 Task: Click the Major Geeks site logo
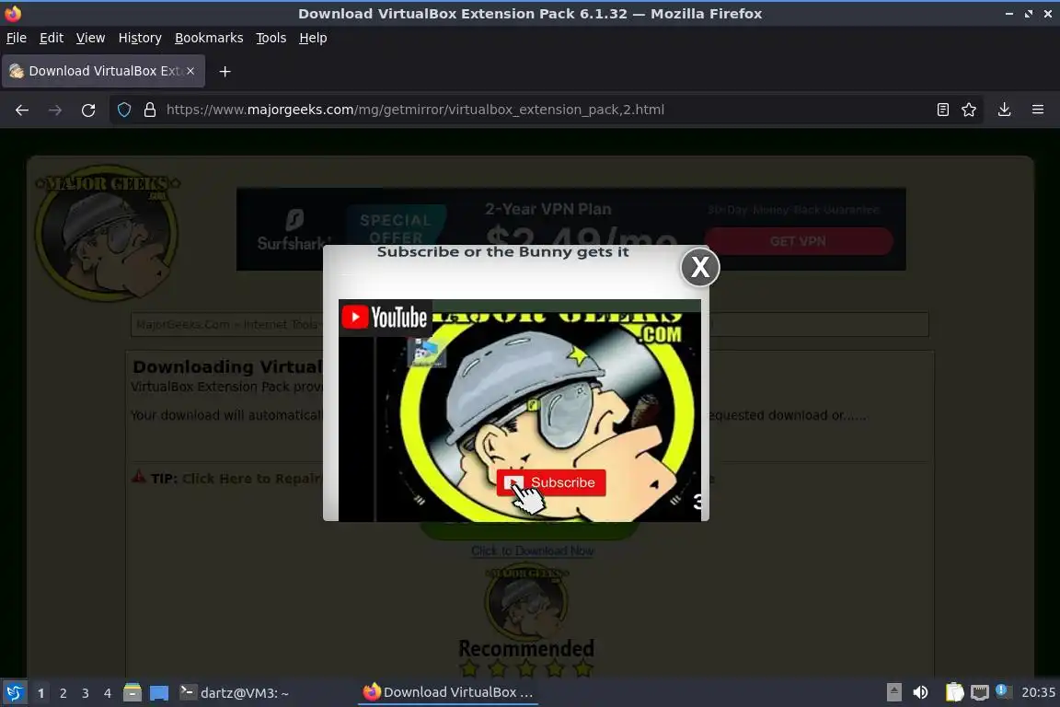108,232
